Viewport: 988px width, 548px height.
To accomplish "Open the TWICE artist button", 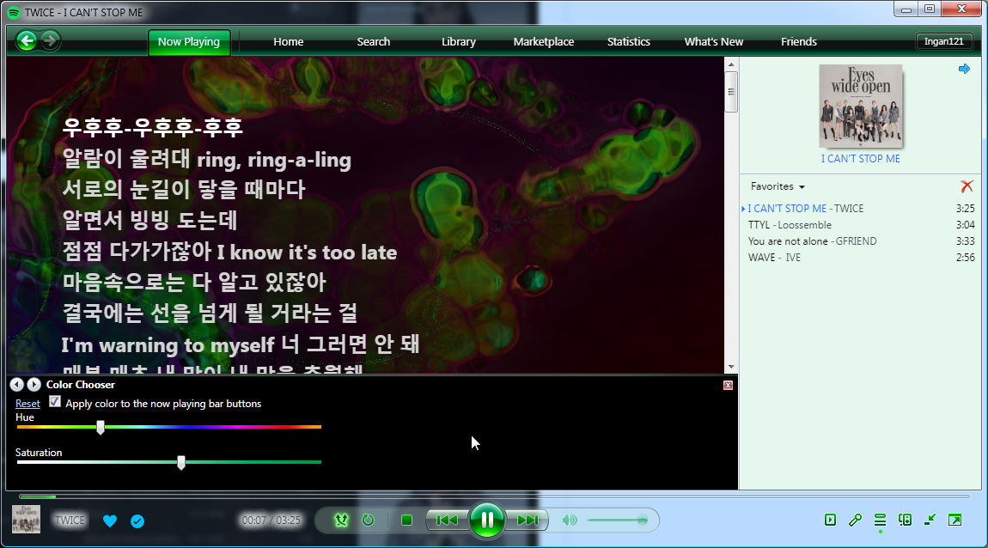I will (x=70, y=521).
